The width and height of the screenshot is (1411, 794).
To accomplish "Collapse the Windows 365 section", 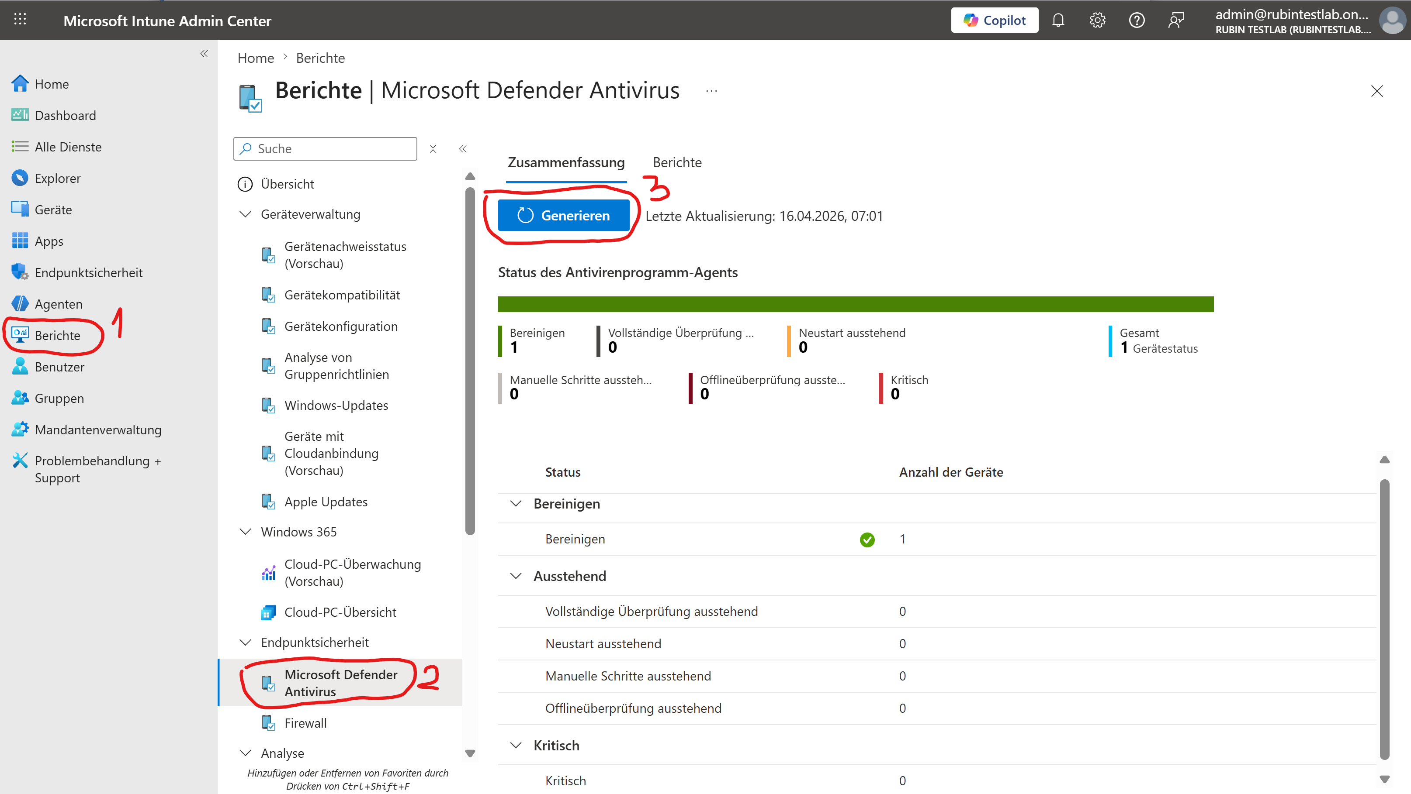I will click(x=246, y=532).
